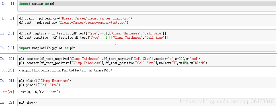Click the Text(0,0.5,'Cell Size') output
The width and height of the screenshot is (277, 107).
(39, 92)
